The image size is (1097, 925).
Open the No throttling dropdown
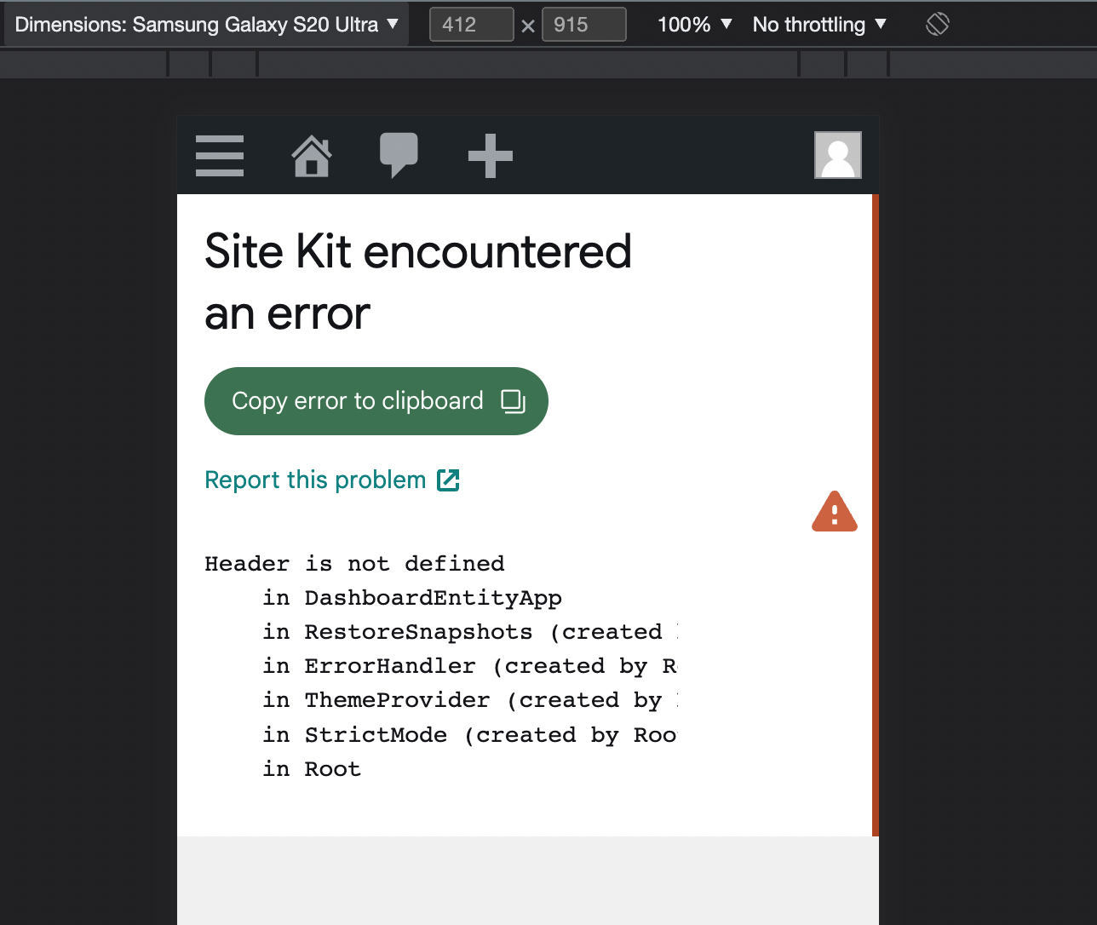(x=819, y=25)
